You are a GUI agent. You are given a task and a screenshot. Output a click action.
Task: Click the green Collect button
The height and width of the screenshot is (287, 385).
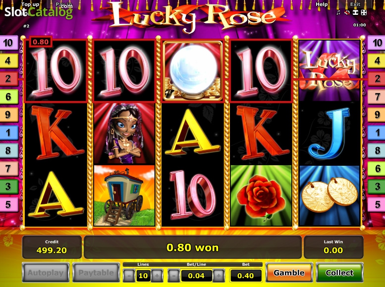coord(339,273)
